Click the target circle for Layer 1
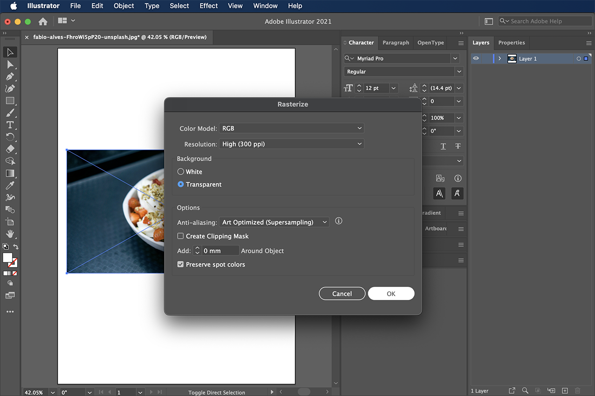Screen dimensions: 595x396 pos(579,58)
